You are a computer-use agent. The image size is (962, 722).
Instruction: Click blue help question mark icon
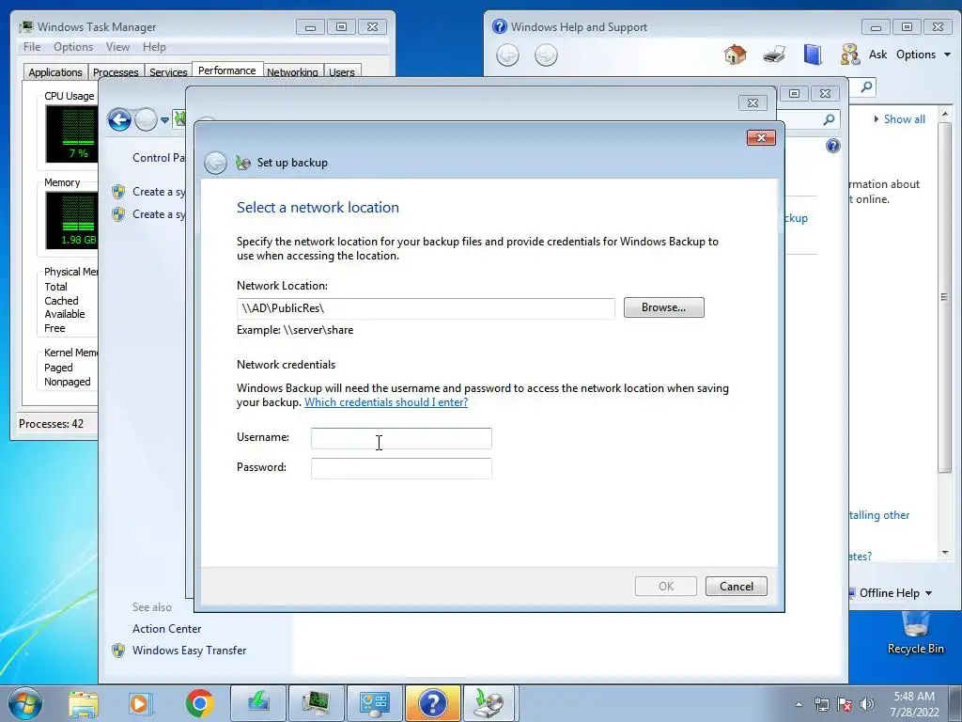coord(832,146)
